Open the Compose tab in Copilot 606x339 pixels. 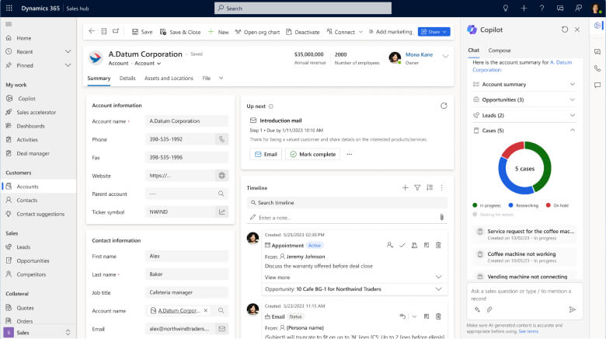499,50
